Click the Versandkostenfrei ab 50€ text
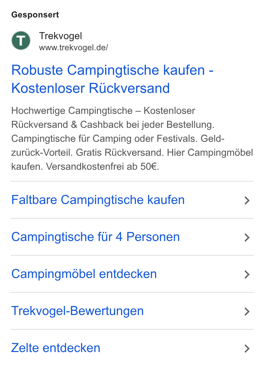This screenshot has height=366, width=265. 102,167
